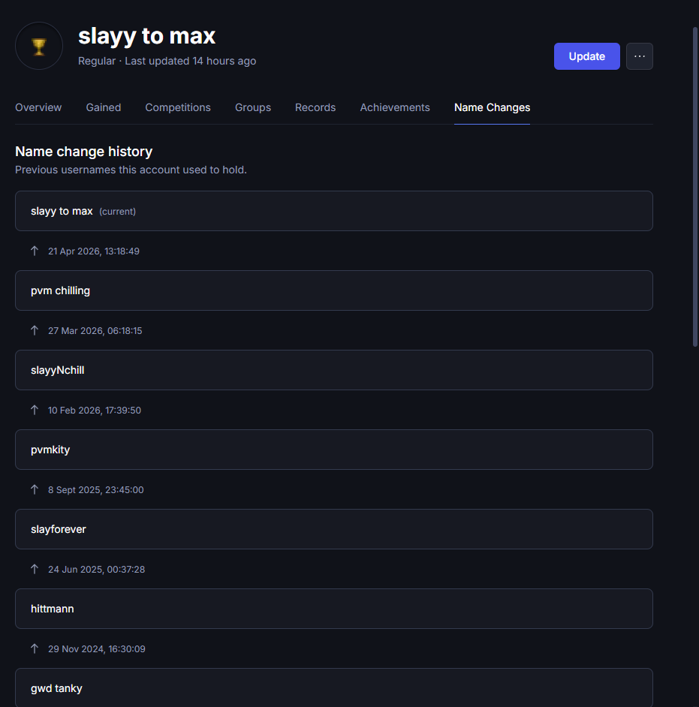Viewport: 699px width, 707px height.
Task: Click the arrow icon beside 21 Apr 2026
Action: click(35, 251)
